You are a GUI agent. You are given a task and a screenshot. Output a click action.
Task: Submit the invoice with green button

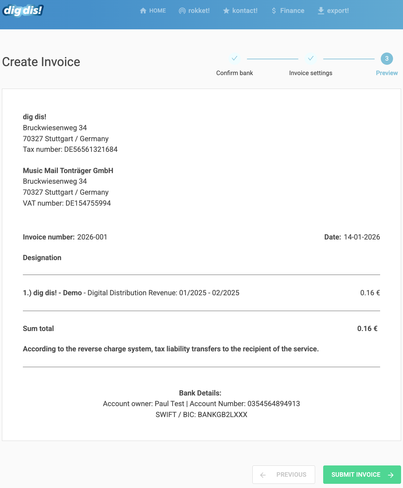362,474
